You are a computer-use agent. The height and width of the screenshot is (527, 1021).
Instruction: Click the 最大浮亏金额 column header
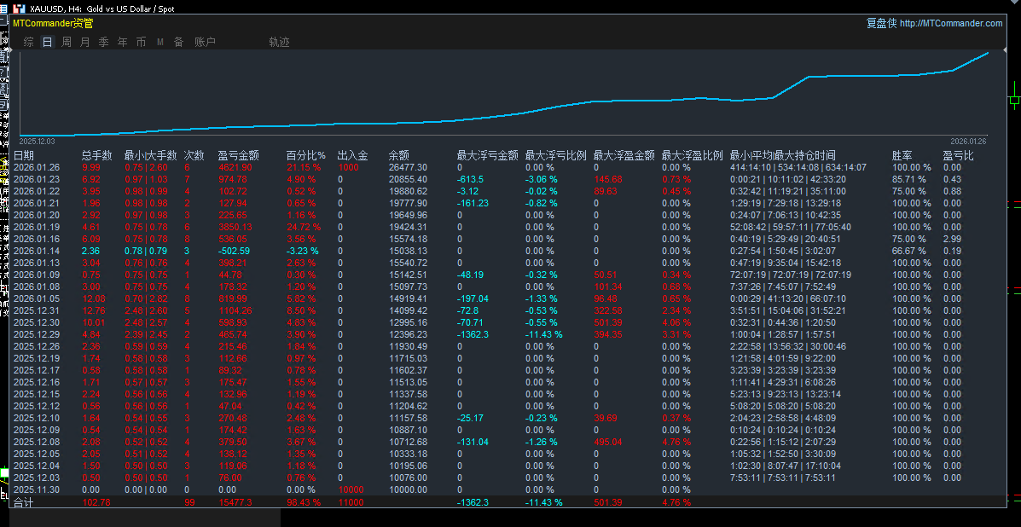coord(488,155)
